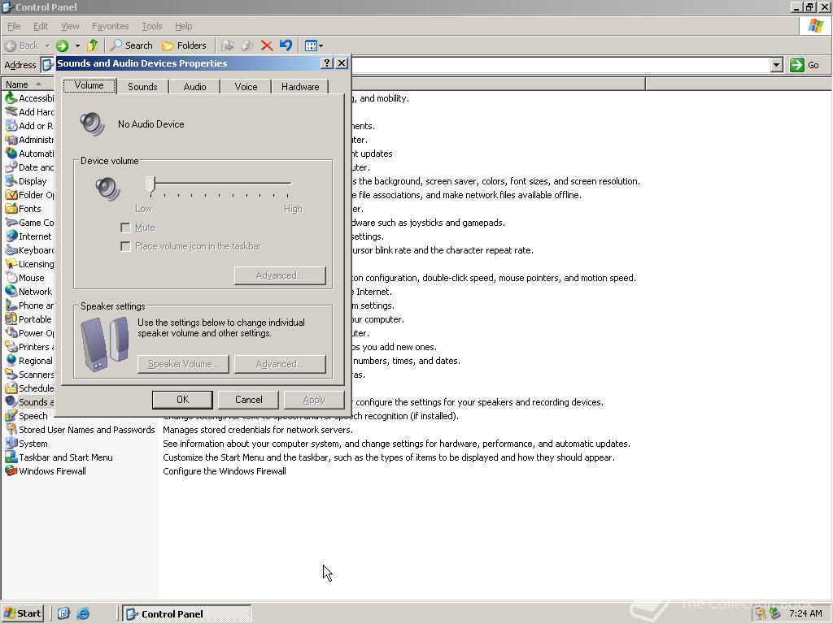Image resolution: width=833 pixels, height=624 pixels.
Task: Toggle the Mute checkbox
Action: coord(125,227)
